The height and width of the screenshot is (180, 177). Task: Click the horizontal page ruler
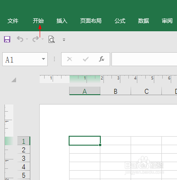click(108, 79)
